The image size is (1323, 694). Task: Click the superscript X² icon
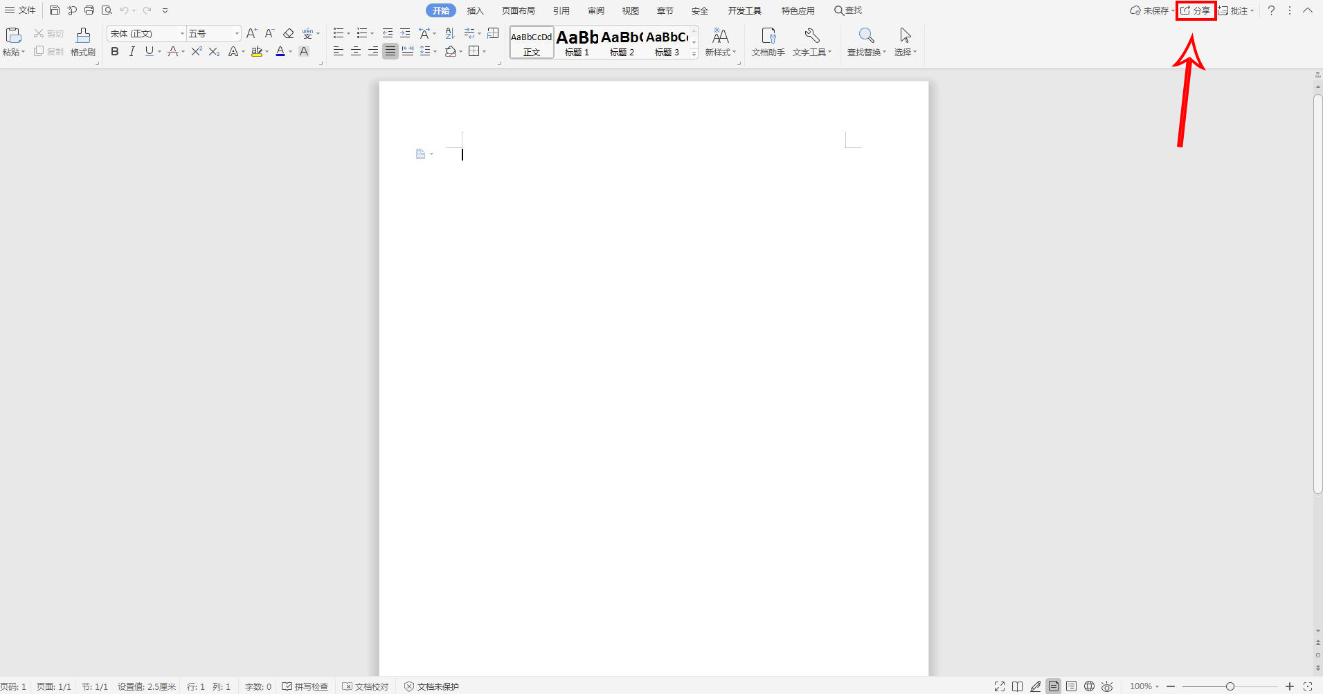(197, 51)
